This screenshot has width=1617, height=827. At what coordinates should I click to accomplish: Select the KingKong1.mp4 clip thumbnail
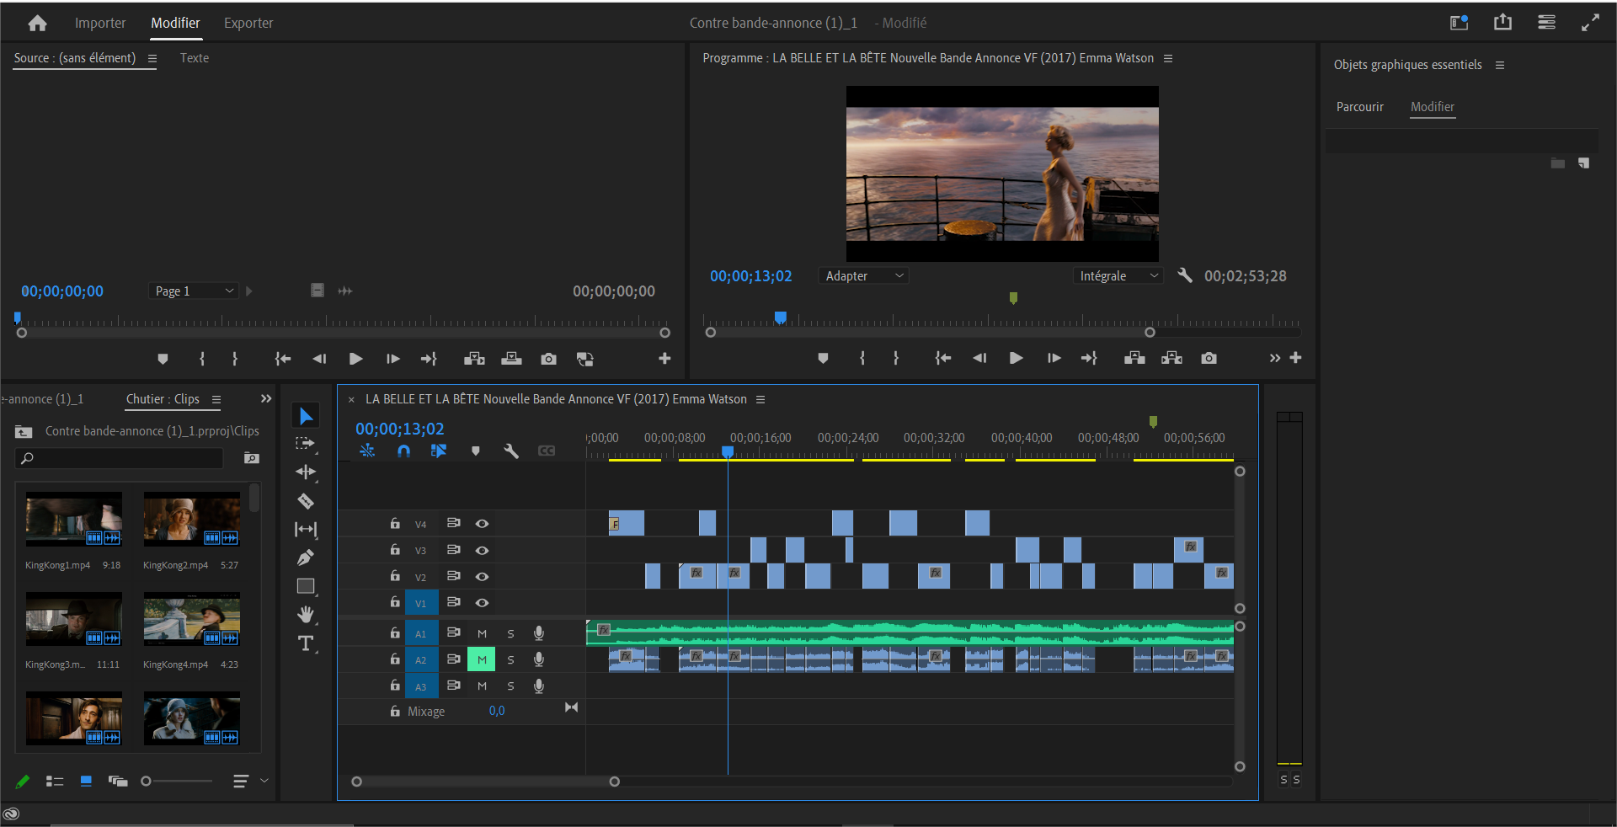click(x=73, y=519)
